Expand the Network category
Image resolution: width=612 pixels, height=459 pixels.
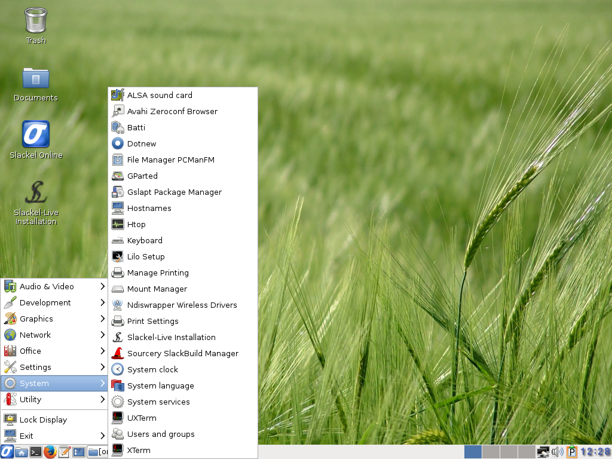tap(54, 335)
